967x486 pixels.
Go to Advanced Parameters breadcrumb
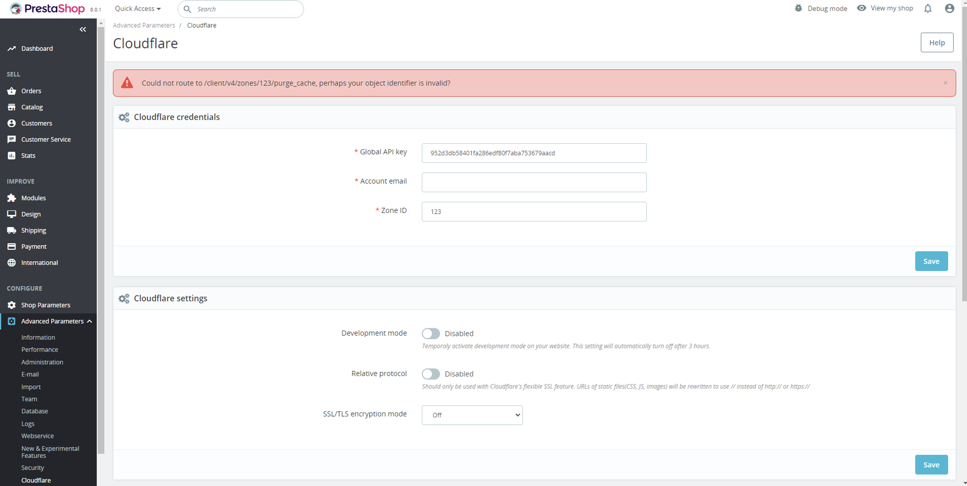point(144,25)
